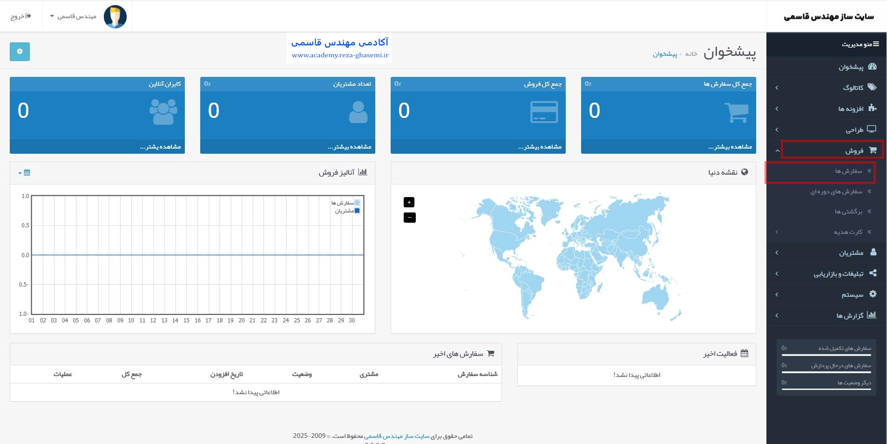Click سفارش های تکمیل شده progress bar
Image resolution: width=887 pixels, height=444 pixels.
(826, 355)
